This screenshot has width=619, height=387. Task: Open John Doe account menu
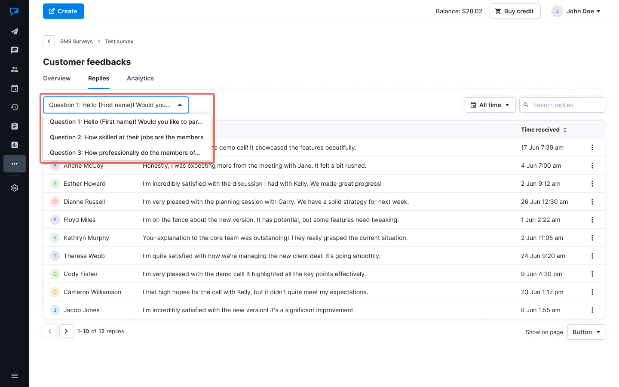(576, 11)
